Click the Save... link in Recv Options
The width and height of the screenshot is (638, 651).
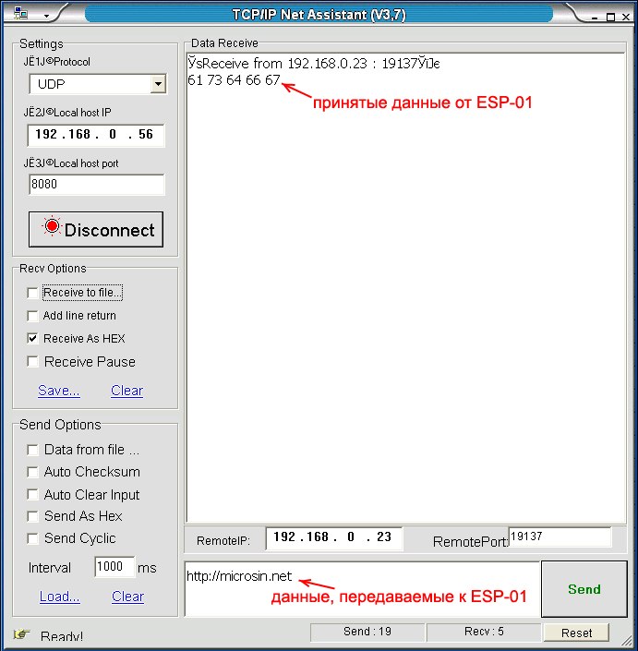point(59,391)
